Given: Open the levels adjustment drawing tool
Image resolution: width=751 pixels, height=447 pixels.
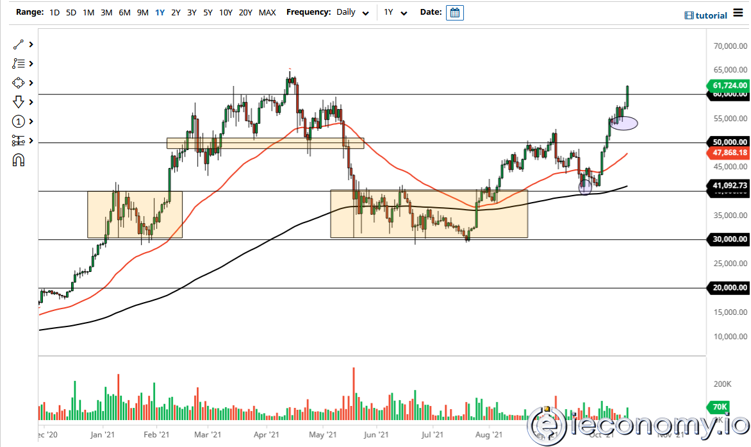Looking at the screenshot, I should point(18,140).
